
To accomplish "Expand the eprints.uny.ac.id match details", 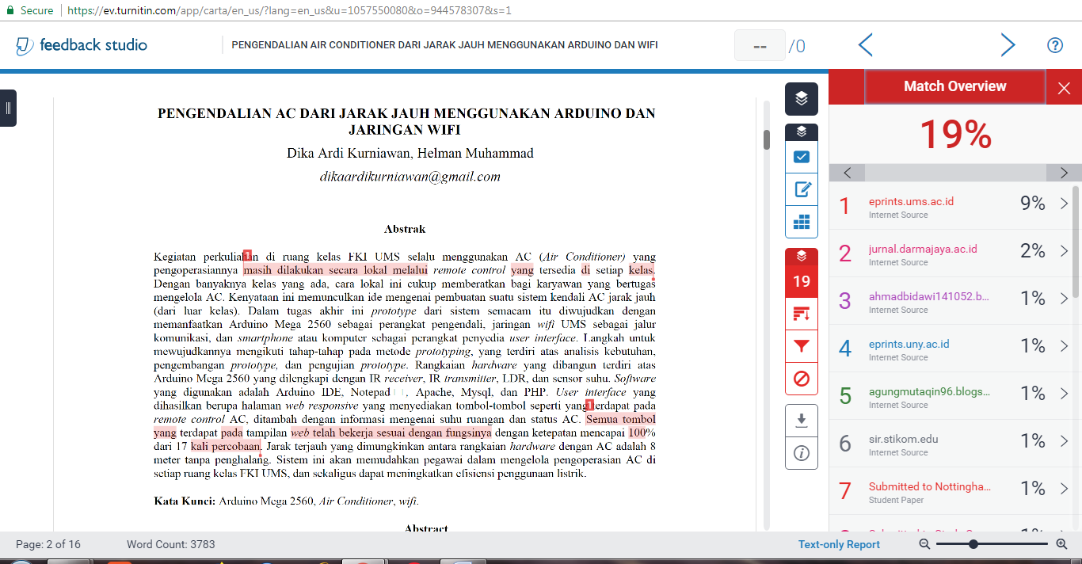I will [1064, 346].
